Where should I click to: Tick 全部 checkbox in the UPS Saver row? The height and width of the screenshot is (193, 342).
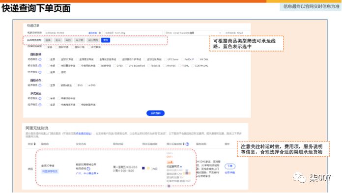point(48,59)
